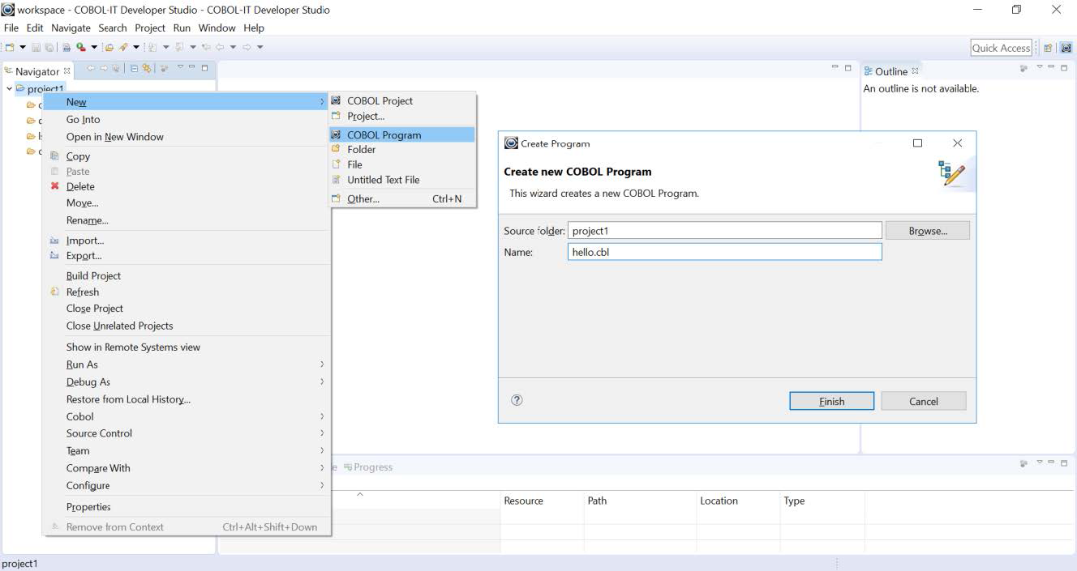The width and height of the screenshot is (1077, 571).
Task: Open Navigator view menu triangle
Action: (x=181, y=68)
